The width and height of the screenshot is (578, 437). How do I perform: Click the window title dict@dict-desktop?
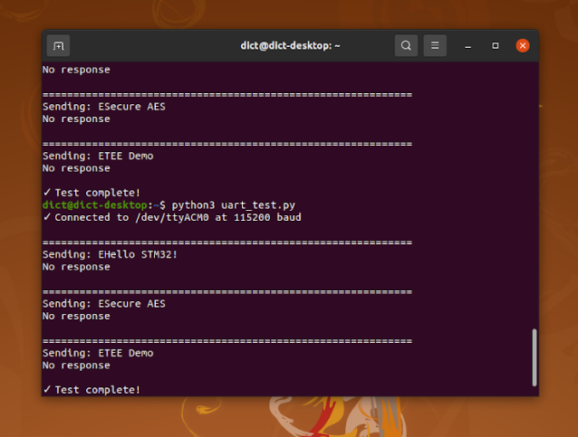pyautogui.click(x=290, y=45)
